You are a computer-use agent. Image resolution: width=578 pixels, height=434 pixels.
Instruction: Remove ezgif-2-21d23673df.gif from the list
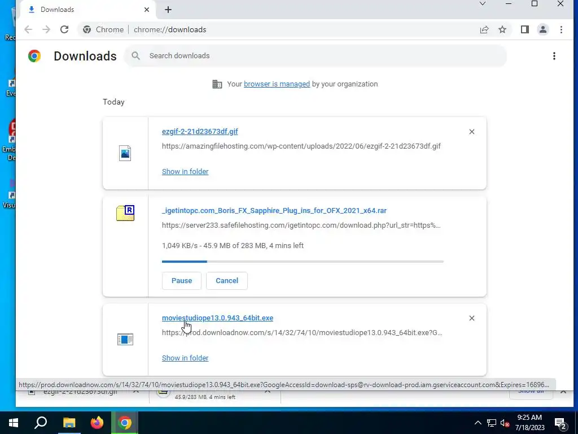[472, 132]
